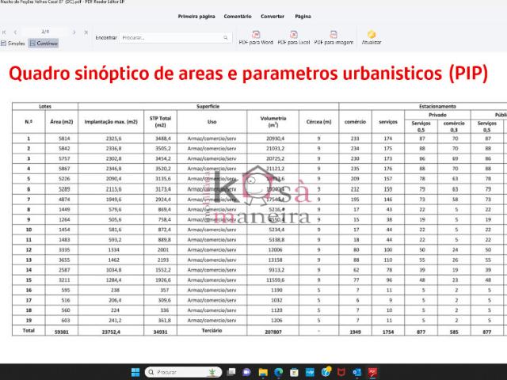Click volumetria value 11559,6 in row 15
Viewport: 507px width, 380px height.
276,279
